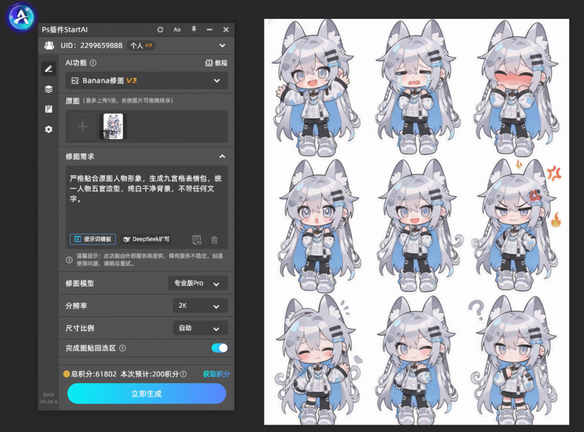
Task: Expand the UID account dropdown arrow
Action: tap(222, 46)
